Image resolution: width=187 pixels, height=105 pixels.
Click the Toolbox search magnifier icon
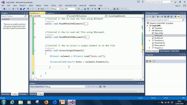click(25, 16)
